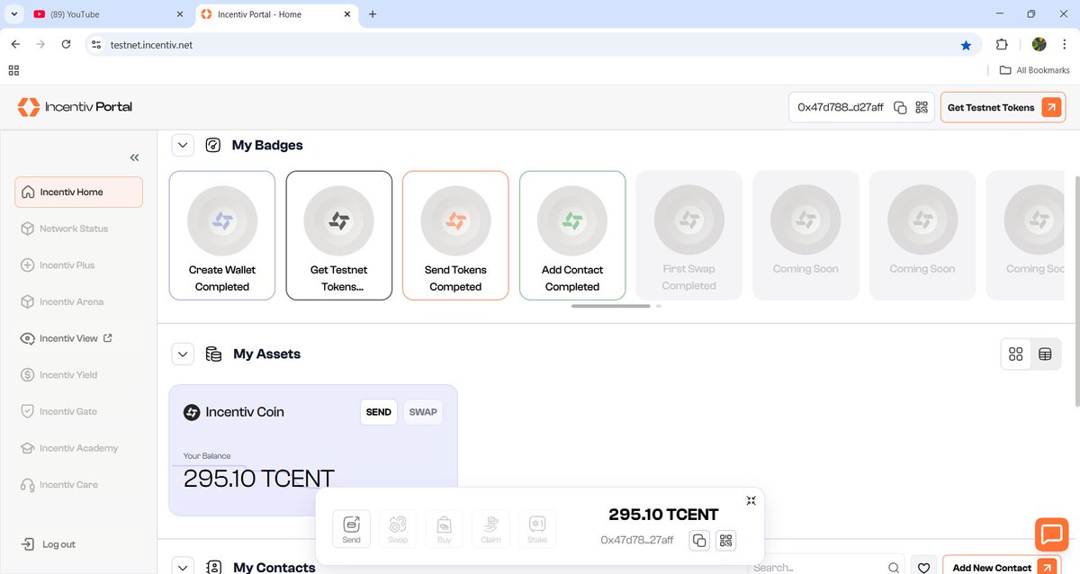Click SEND on Incentiv Coin card
The width and height of the screenshot is (1080, 574).
click(379, 412)
